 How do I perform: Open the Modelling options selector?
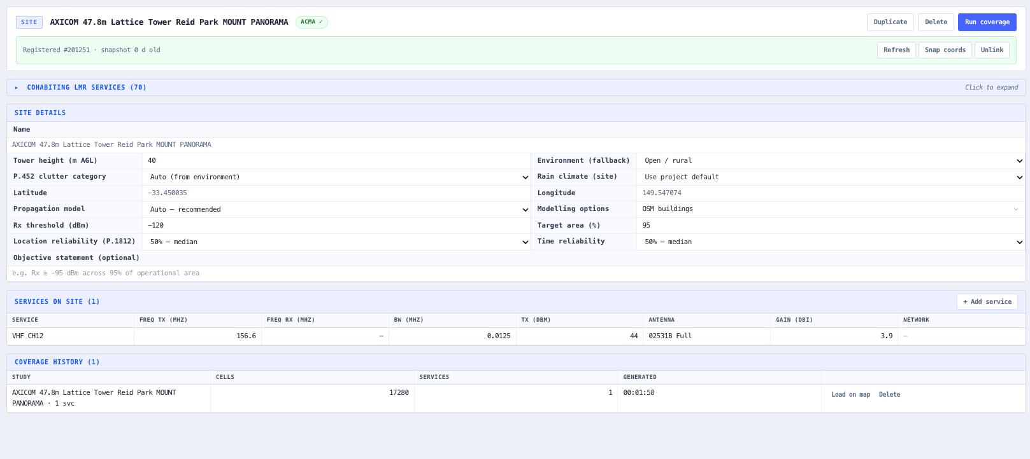(831, 209)
